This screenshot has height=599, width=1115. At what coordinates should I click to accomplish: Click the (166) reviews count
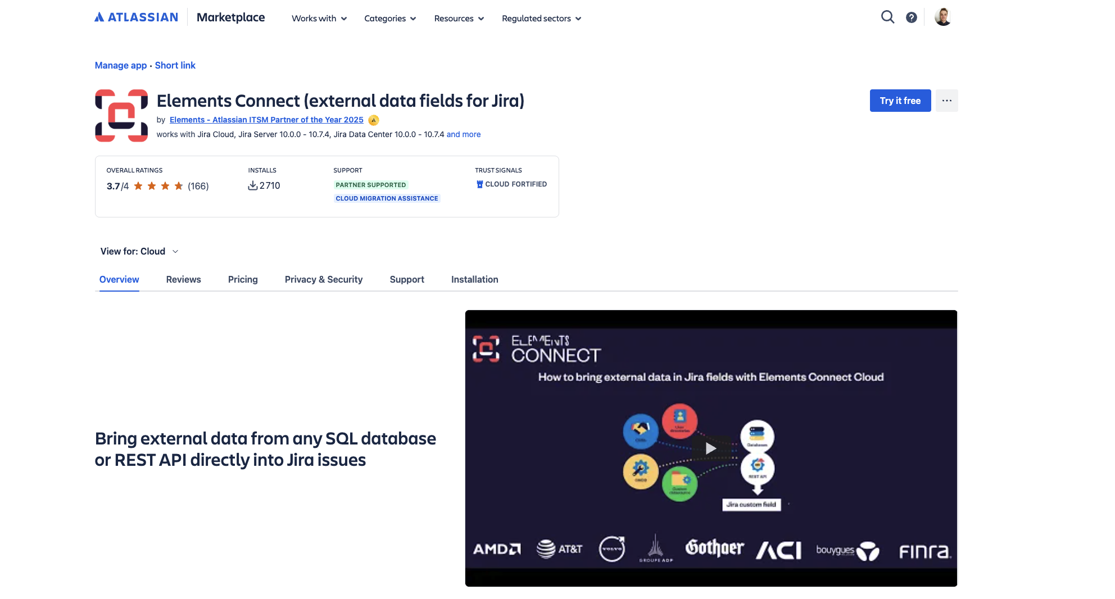pos(198,186)
